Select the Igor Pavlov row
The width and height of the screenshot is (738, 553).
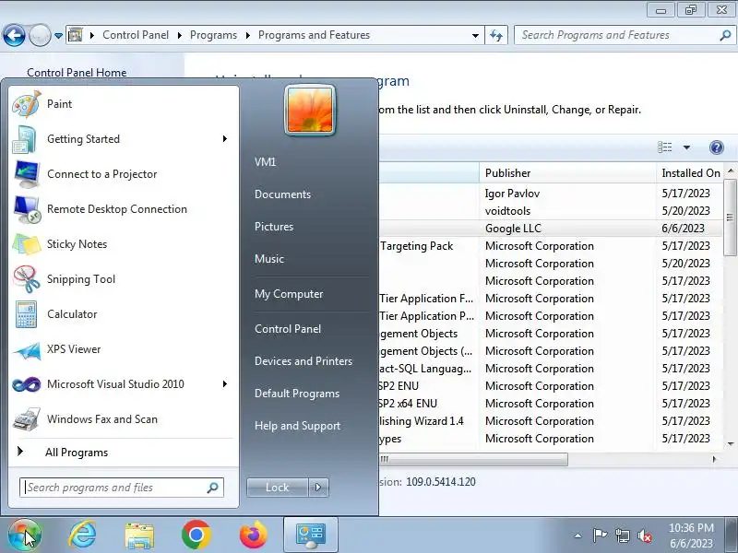pyautogui.click(x=549, y=194)
